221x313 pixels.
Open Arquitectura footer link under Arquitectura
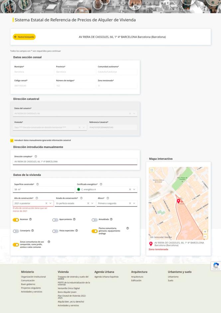[137, 277]
